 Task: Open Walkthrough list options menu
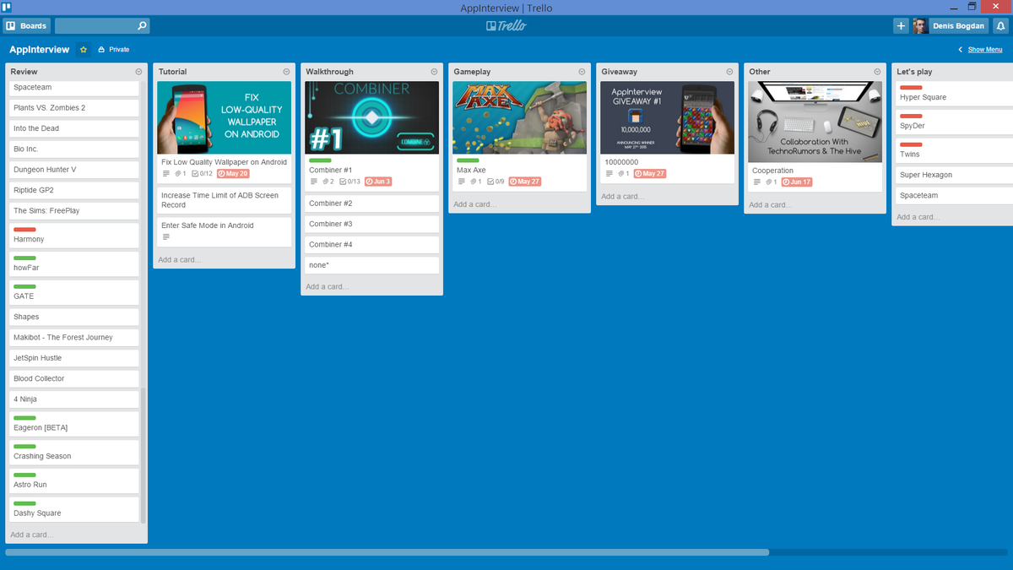point(434,72)
